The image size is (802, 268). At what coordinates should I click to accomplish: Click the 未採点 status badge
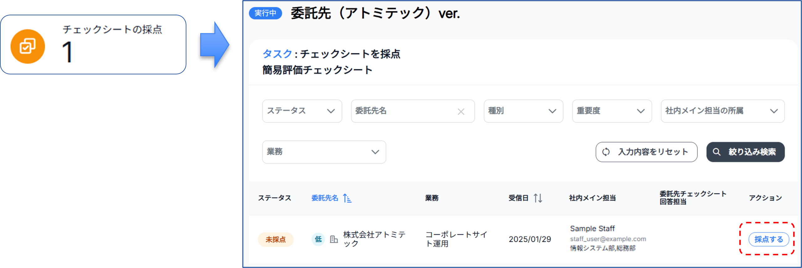[x=275, y=240]
